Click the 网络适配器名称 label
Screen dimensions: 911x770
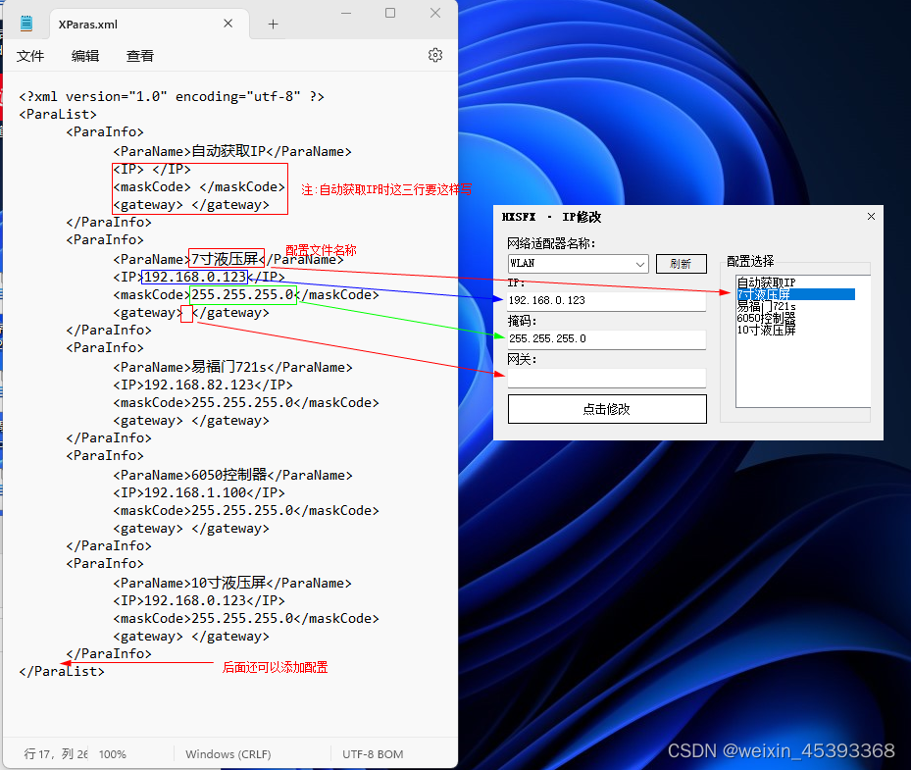pos(551,243)
